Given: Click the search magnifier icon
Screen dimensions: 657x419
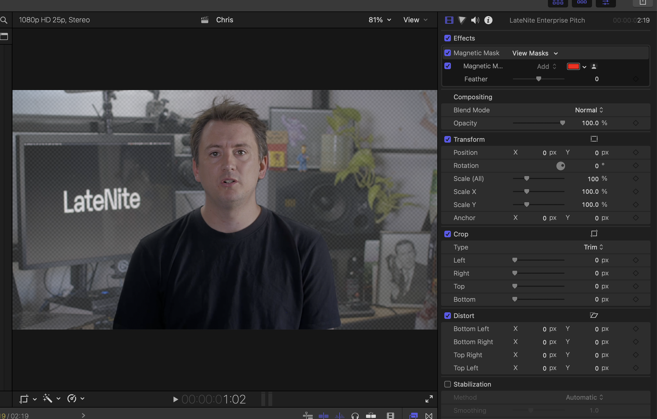Looking at the screenshot, I should pos(4,20).
